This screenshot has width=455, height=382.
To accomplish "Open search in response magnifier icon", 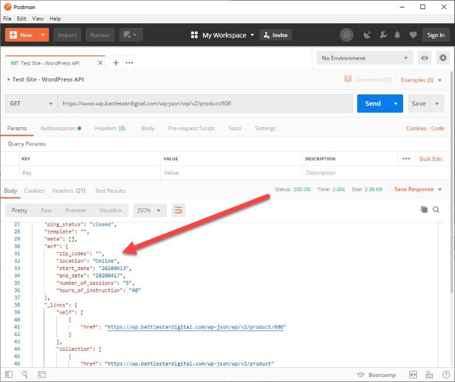I will pos(436,209).
